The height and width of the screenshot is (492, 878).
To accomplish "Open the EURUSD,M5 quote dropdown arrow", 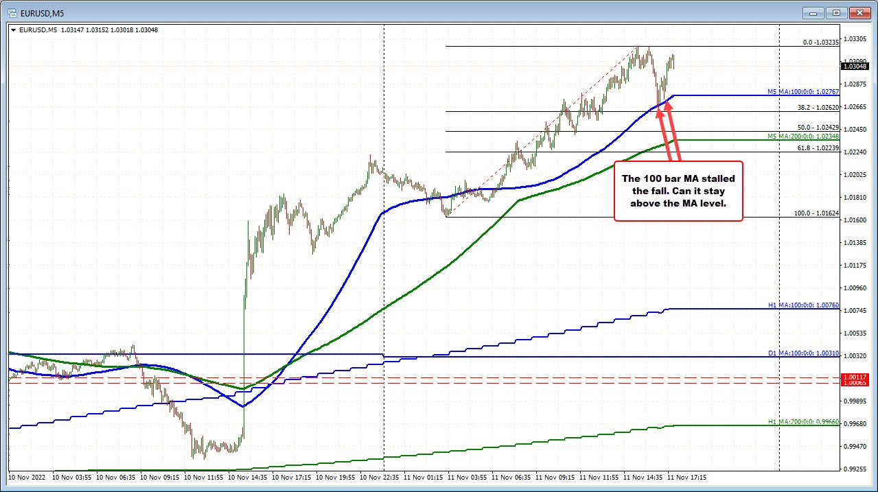I will (x=12, y=30).
